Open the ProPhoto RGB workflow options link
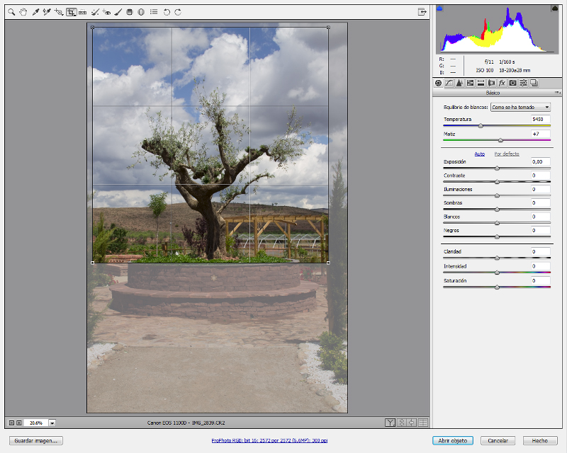Viewport: 567px width, 453px height. click(269, 441)
